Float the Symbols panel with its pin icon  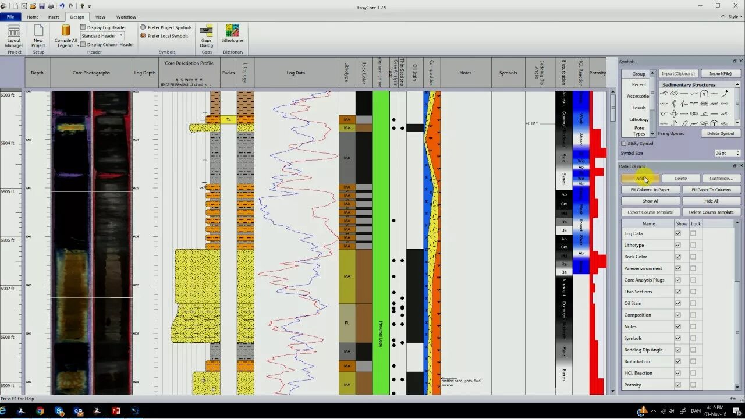[x=735, y=61]
